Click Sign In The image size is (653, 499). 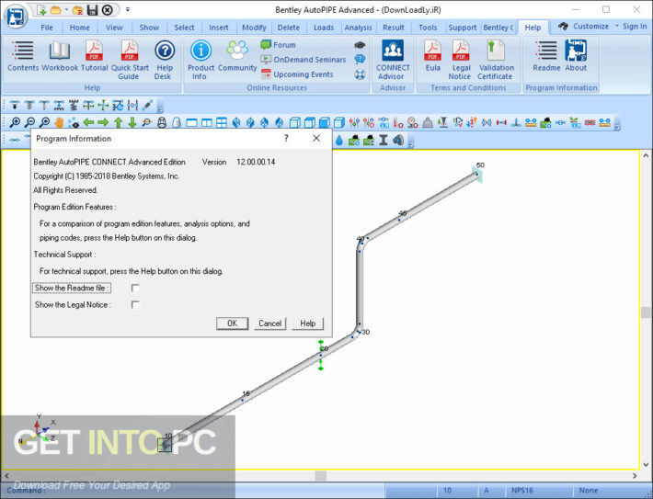pyautogui.click(x=635, y=27)
